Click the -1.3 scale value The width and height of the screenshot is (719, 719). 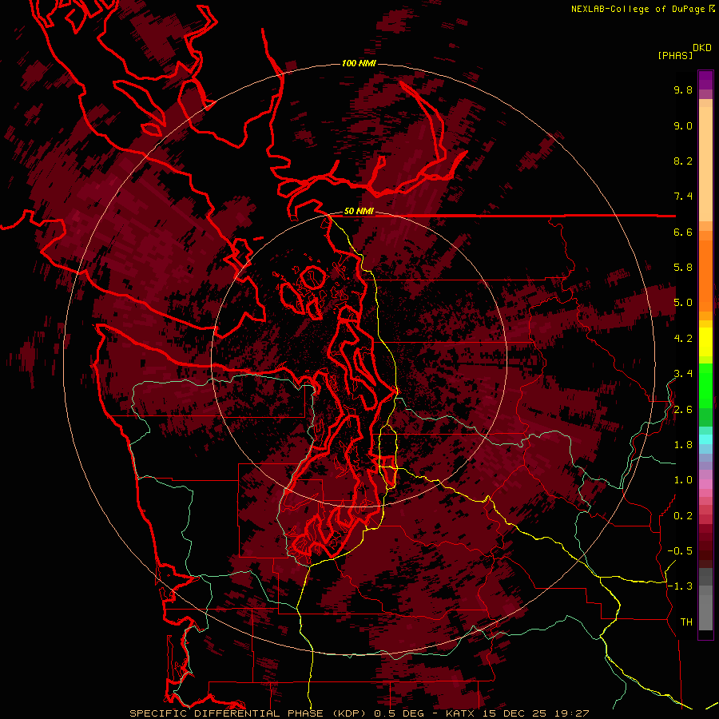click(680, 586)
